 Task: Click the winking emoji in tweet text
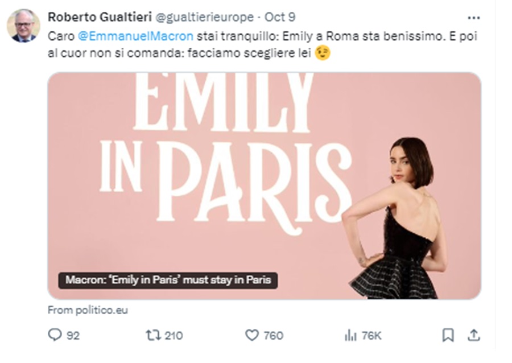pos(323,53)
